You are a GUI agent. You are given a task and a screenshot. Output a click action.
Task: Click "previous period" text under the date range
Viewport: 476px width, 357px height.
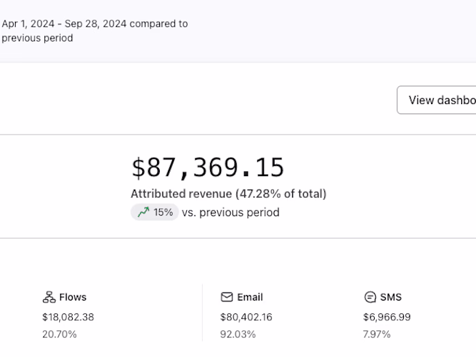click(37, 38)
